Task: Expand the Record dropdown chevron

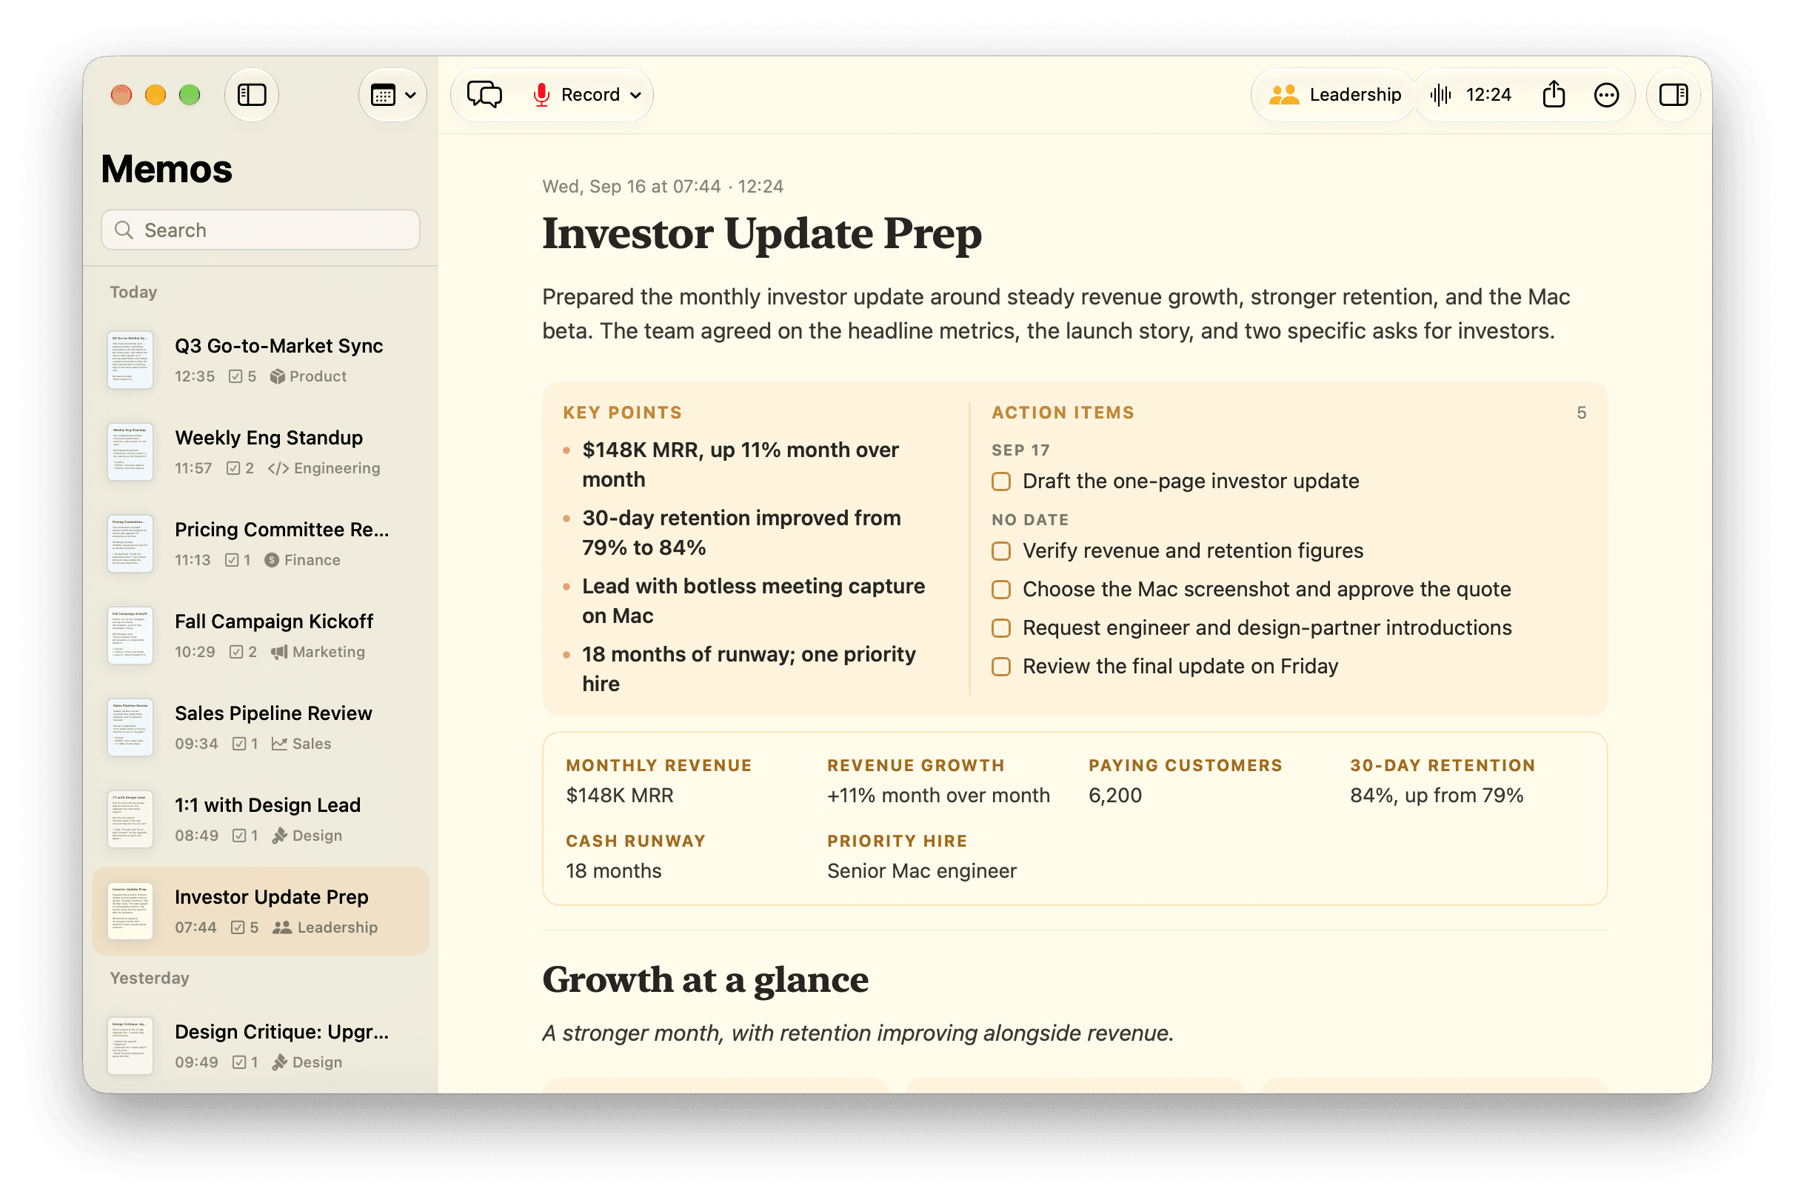Action: (x=635, y=95)
